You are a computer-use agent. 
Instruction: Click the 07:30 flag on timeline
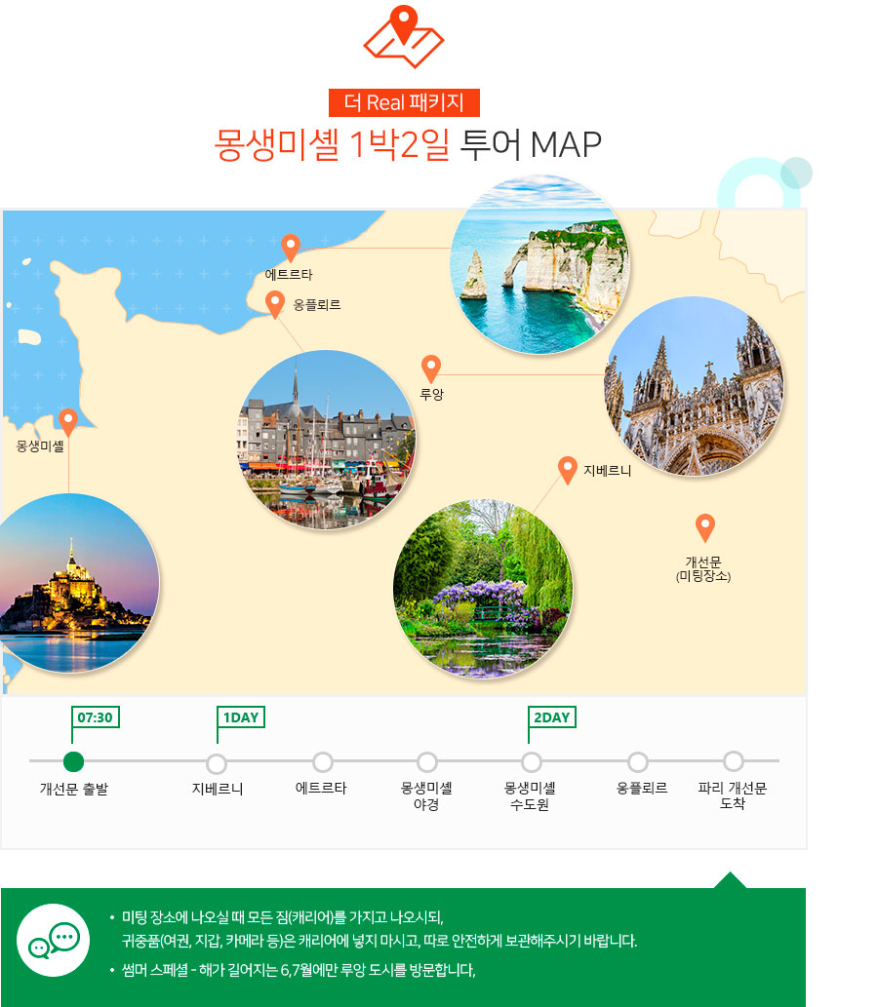[x=96, y=717]
